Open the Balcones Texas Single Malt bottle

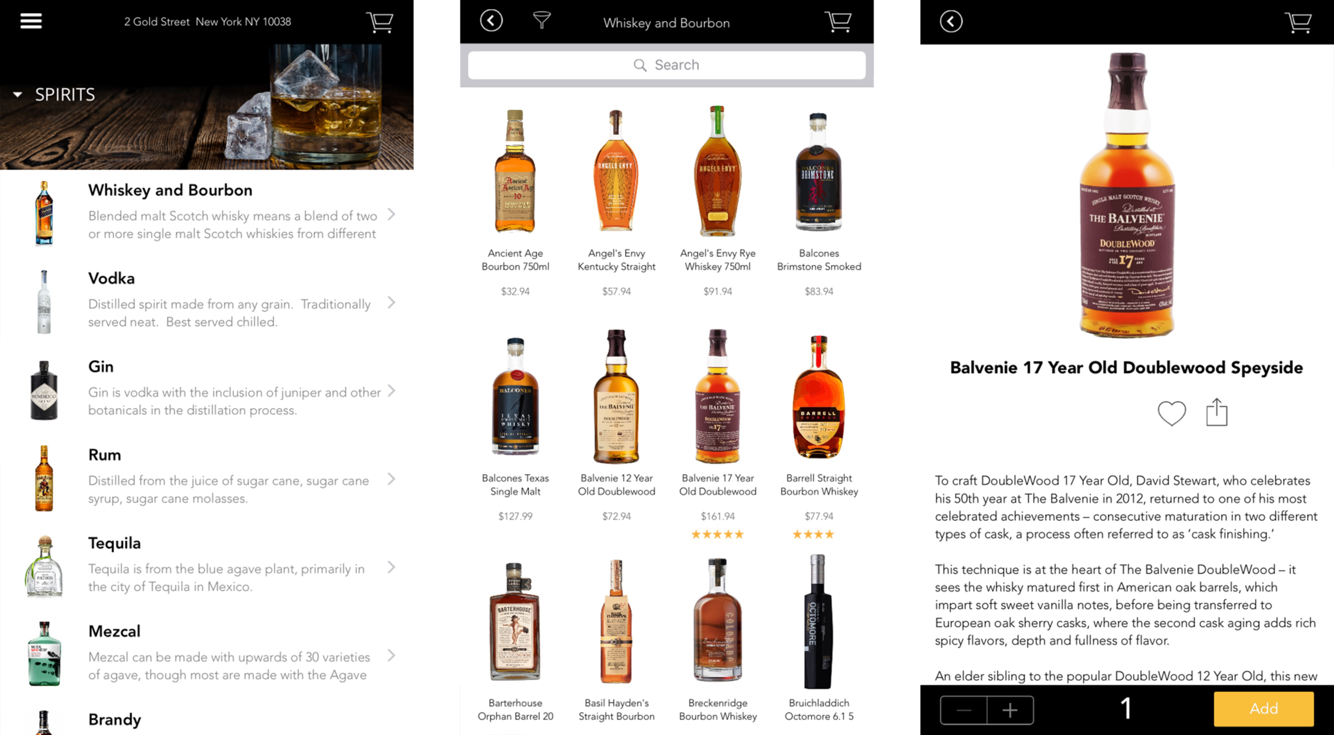click(515, 396)
